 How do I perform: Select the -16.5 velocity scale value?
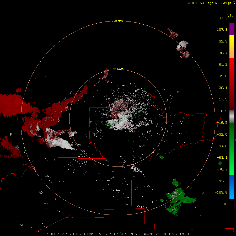[x=222, y=123]
